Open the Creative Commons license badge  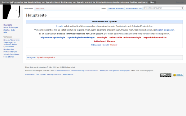pos(166,75)
